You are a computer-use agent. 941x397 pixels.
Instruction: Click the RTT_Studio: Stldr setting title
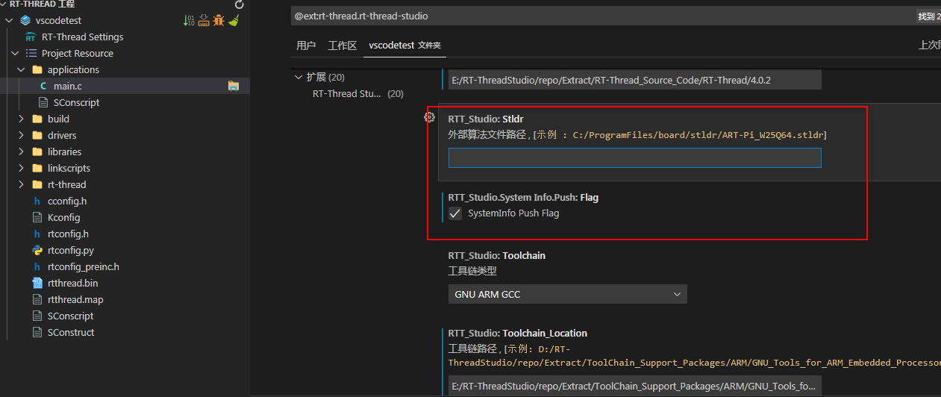(x=486, y=119)
